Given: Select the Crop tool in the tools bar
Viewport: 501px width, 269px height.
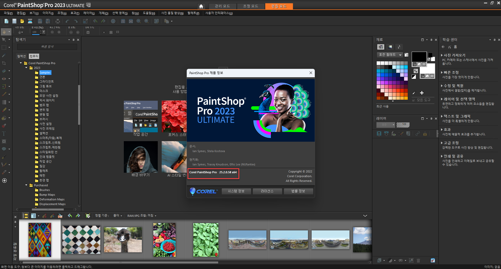Looking at the screenshot, I should coord(4,63).
